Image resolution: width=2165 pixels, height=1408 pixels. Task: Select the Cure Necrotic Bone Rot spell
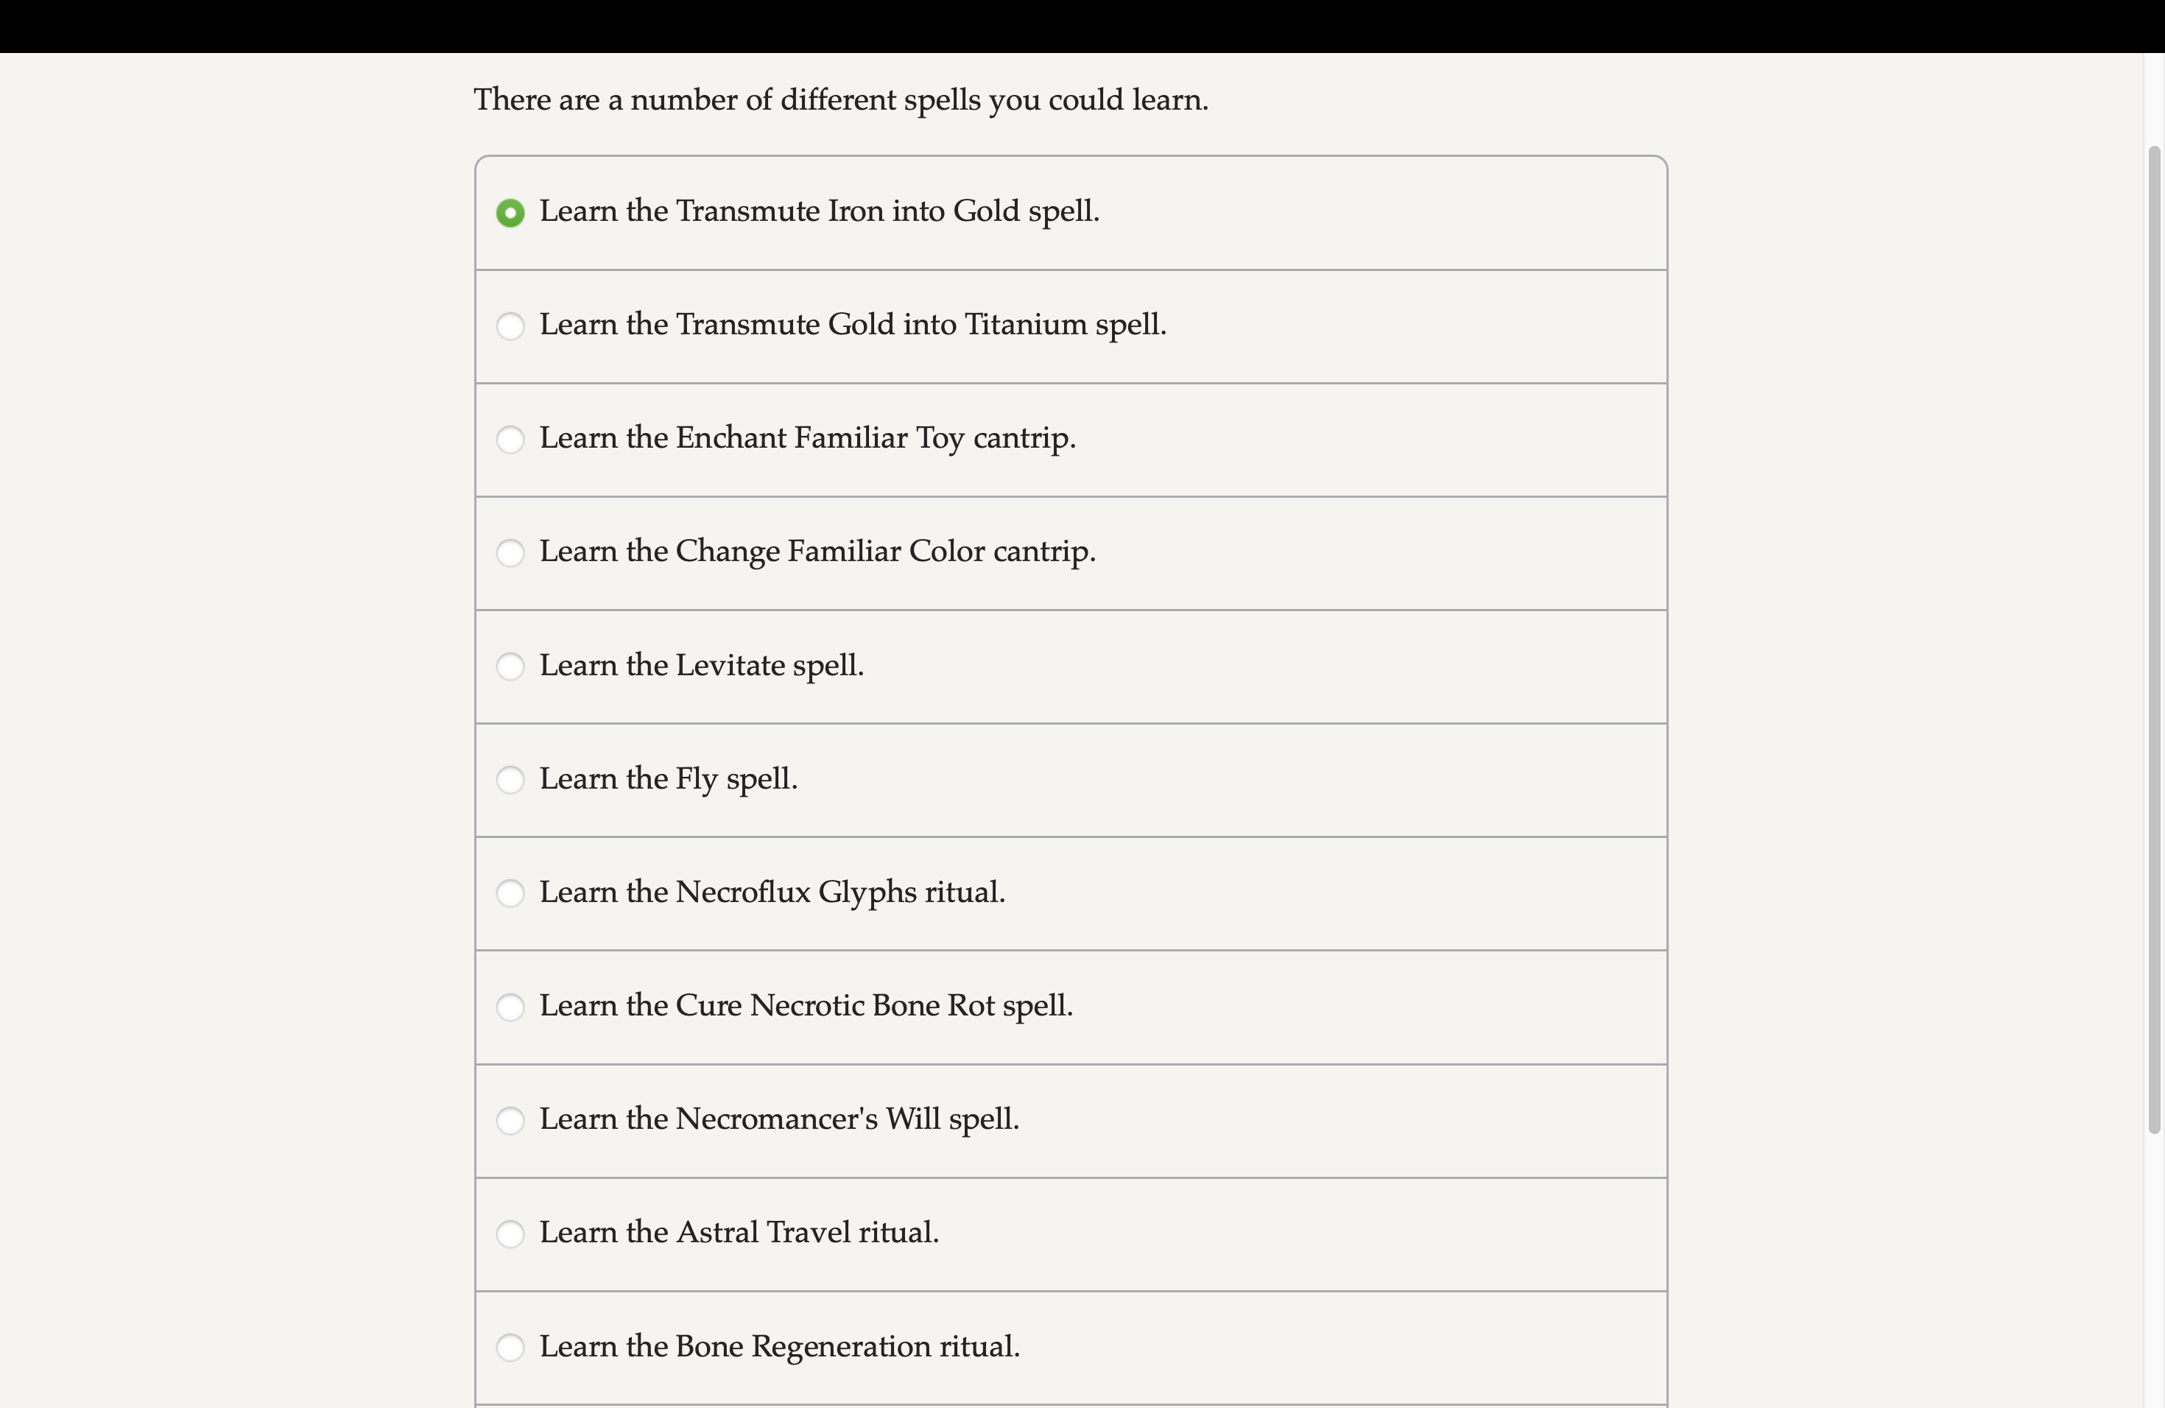[x=511, y=1007]
